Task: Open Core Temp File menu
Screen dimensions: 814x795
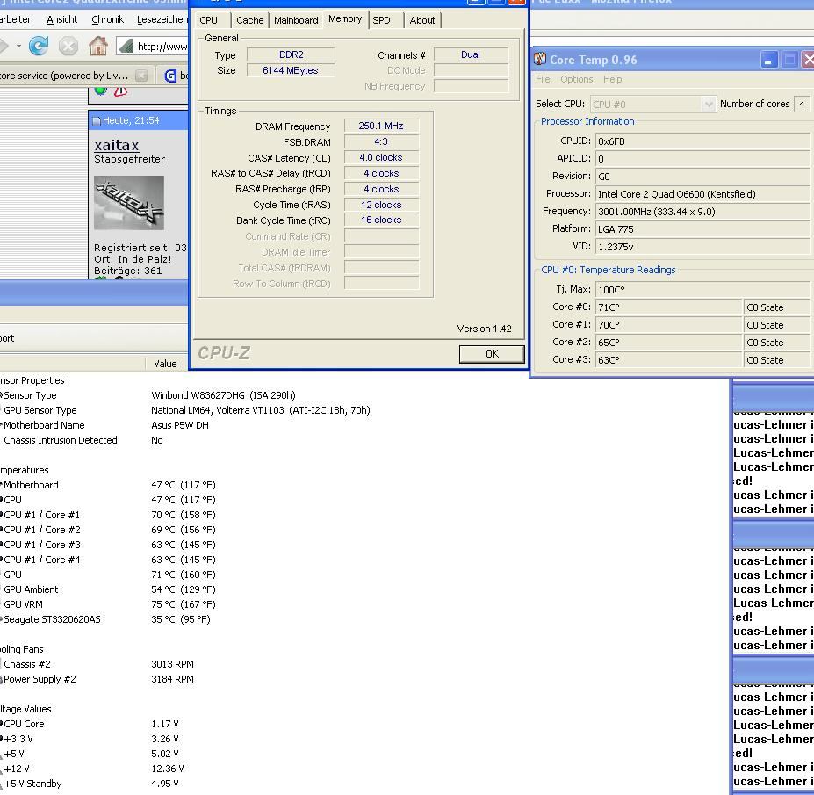Action: pos(543,79)
